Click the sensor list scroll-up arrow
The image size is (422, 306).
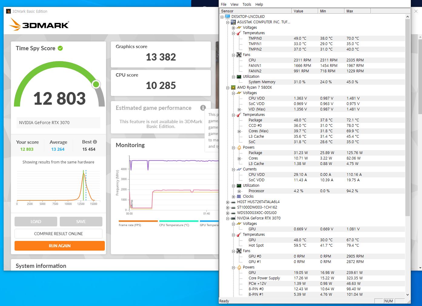click(407, 17)
